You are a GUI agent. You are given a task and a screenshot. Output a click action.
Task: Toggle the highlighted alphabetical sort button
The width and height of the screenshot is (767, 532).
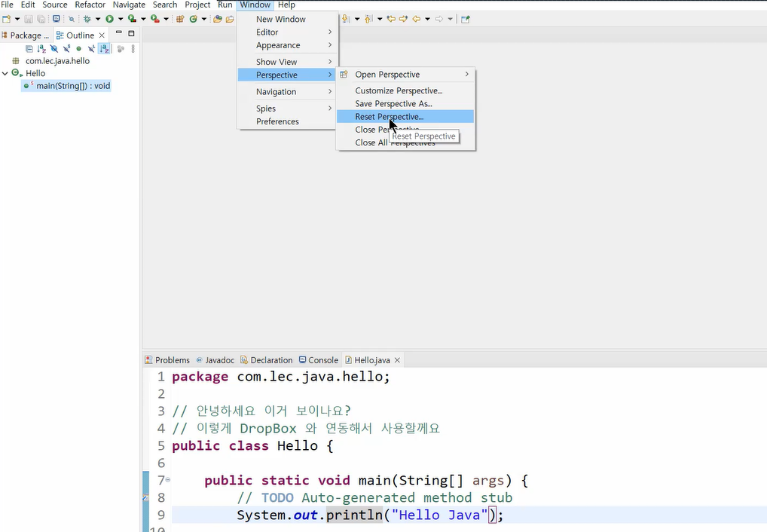[104, 49]
